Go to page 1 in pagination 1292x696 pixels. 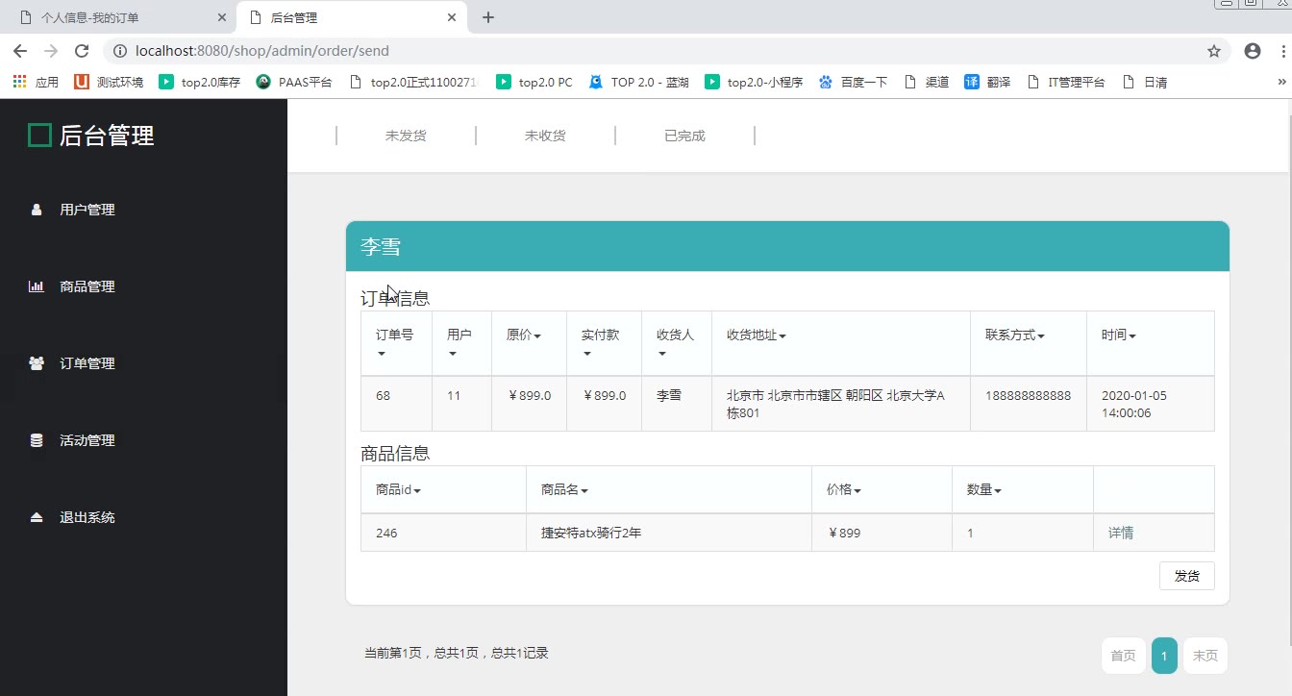pyautogui.click(x=1163, y=656)
